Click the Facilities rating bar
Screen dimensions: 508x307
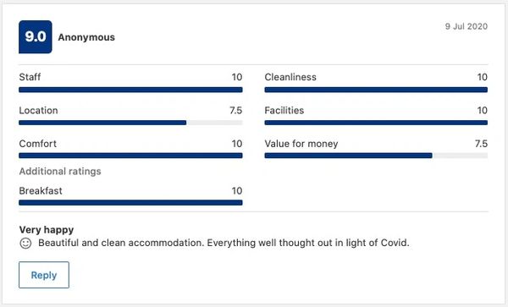pyautogui.click(x=376, y=123)
